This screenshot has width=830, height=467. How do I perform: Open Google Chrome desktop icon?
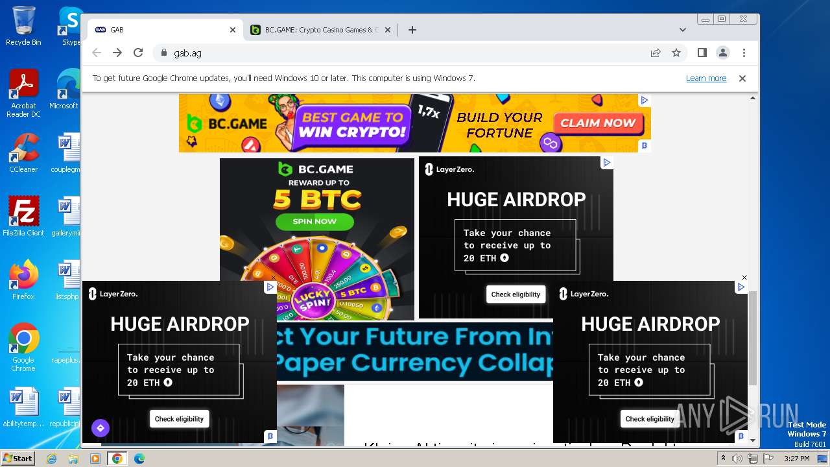(x=23, y=348)
